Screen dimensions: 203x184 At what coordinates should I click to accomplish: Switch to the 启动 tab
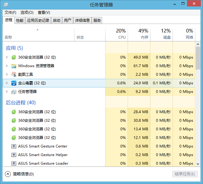pos(57,21)
